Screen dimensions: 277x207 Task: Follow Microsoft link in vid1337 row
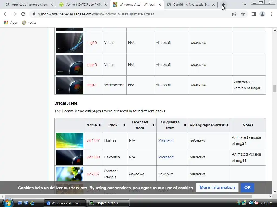[x=166, y=140]
